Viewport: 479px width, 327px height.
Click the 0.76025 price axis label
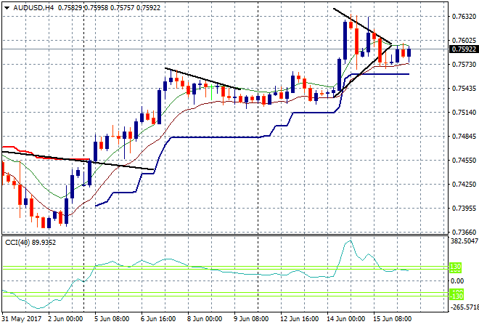464,41
